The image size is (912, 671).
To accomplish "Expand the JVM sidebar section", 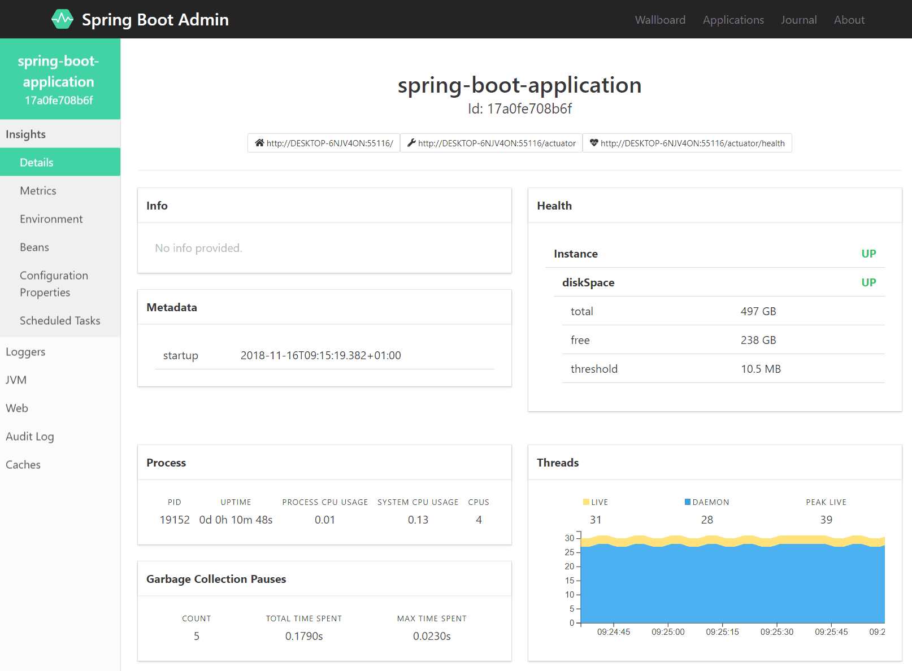I will [16, 380].
